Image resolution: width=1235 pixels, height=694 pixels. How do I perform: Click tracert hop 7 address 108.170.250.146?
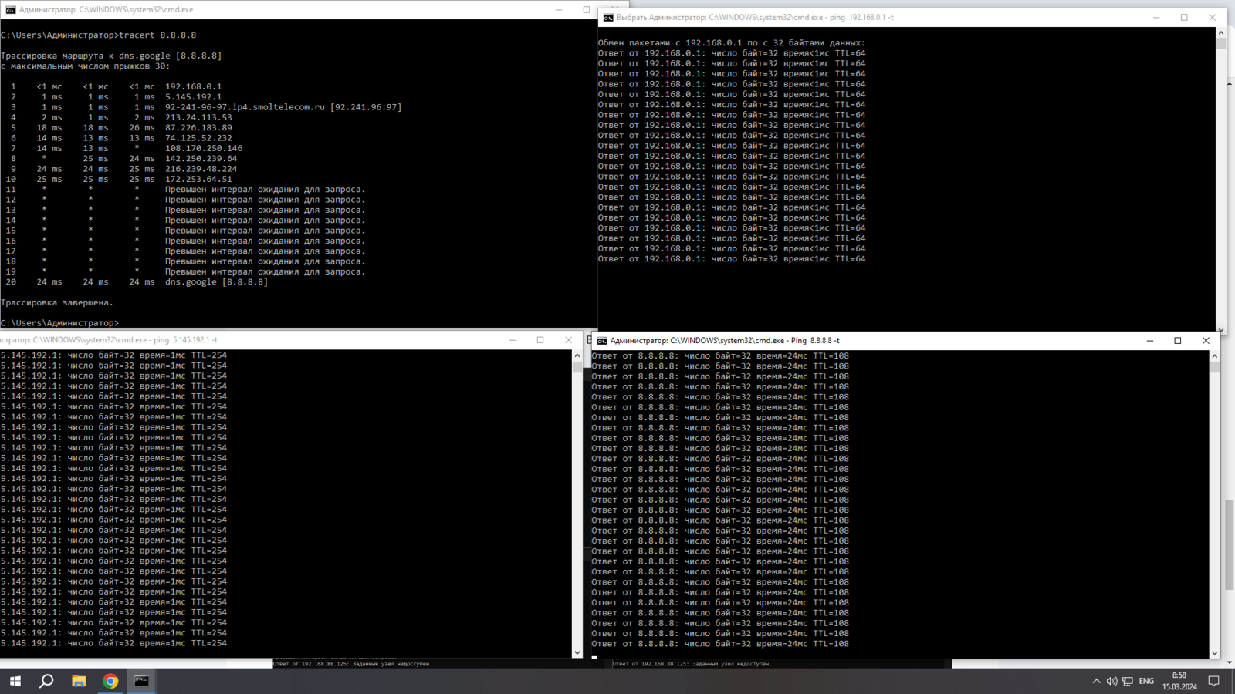[204, 148]
